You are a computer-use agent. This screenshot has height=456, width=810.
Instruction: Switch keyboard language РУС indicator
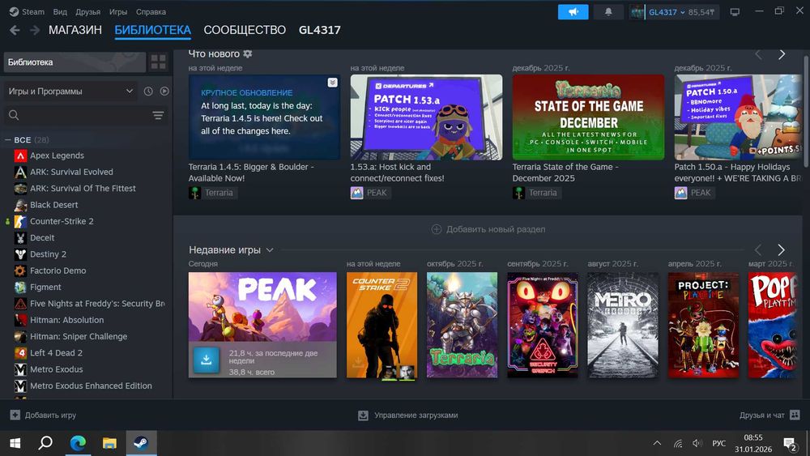coord(718,443)
